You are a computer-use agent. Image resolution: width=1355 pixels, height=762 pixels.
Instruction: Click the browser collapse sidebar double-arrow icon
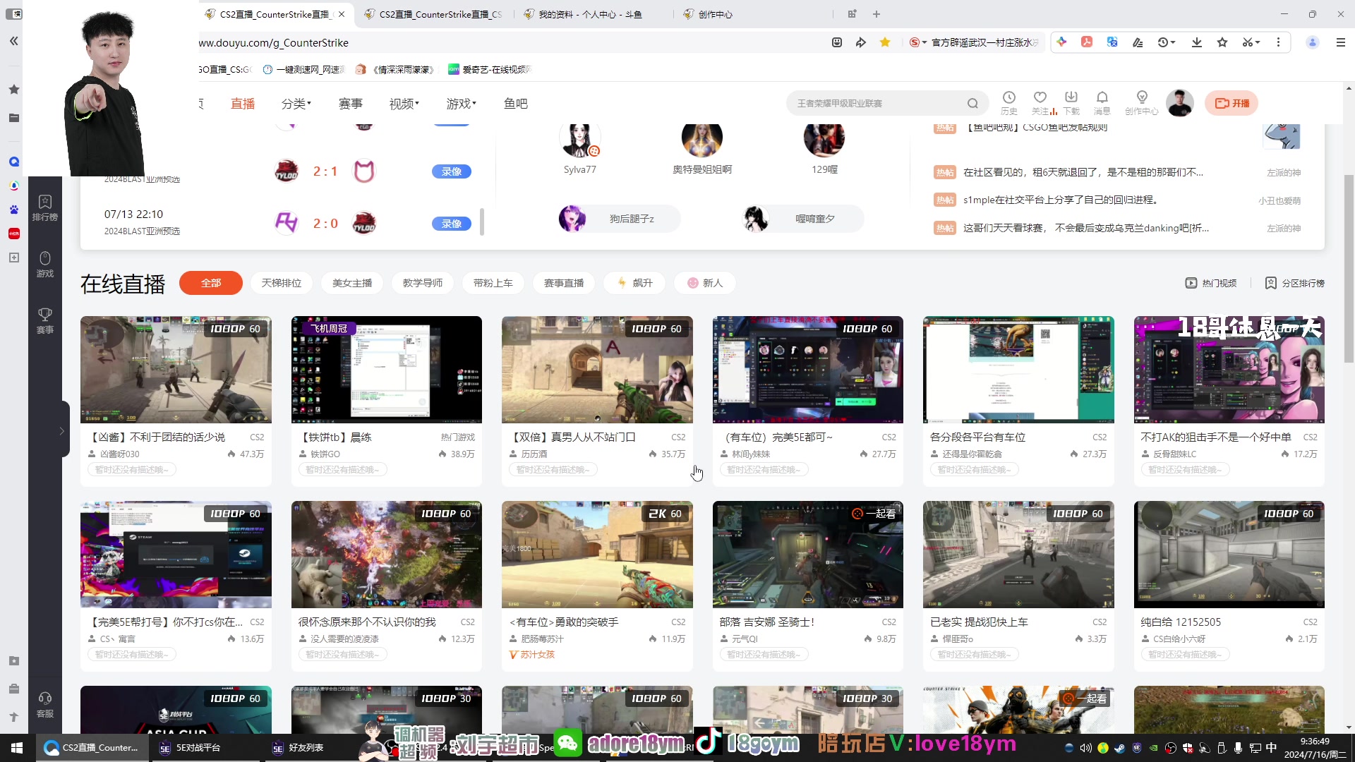click(13, 42)
